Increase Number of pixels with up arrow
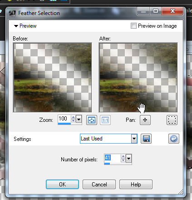 123,156
